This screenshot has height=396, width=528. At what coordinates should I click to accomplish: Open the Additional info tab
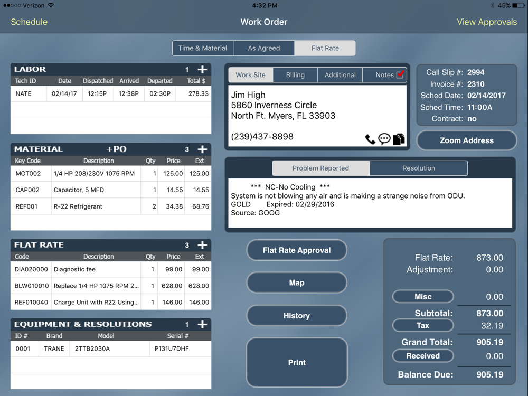click(340, 75)
